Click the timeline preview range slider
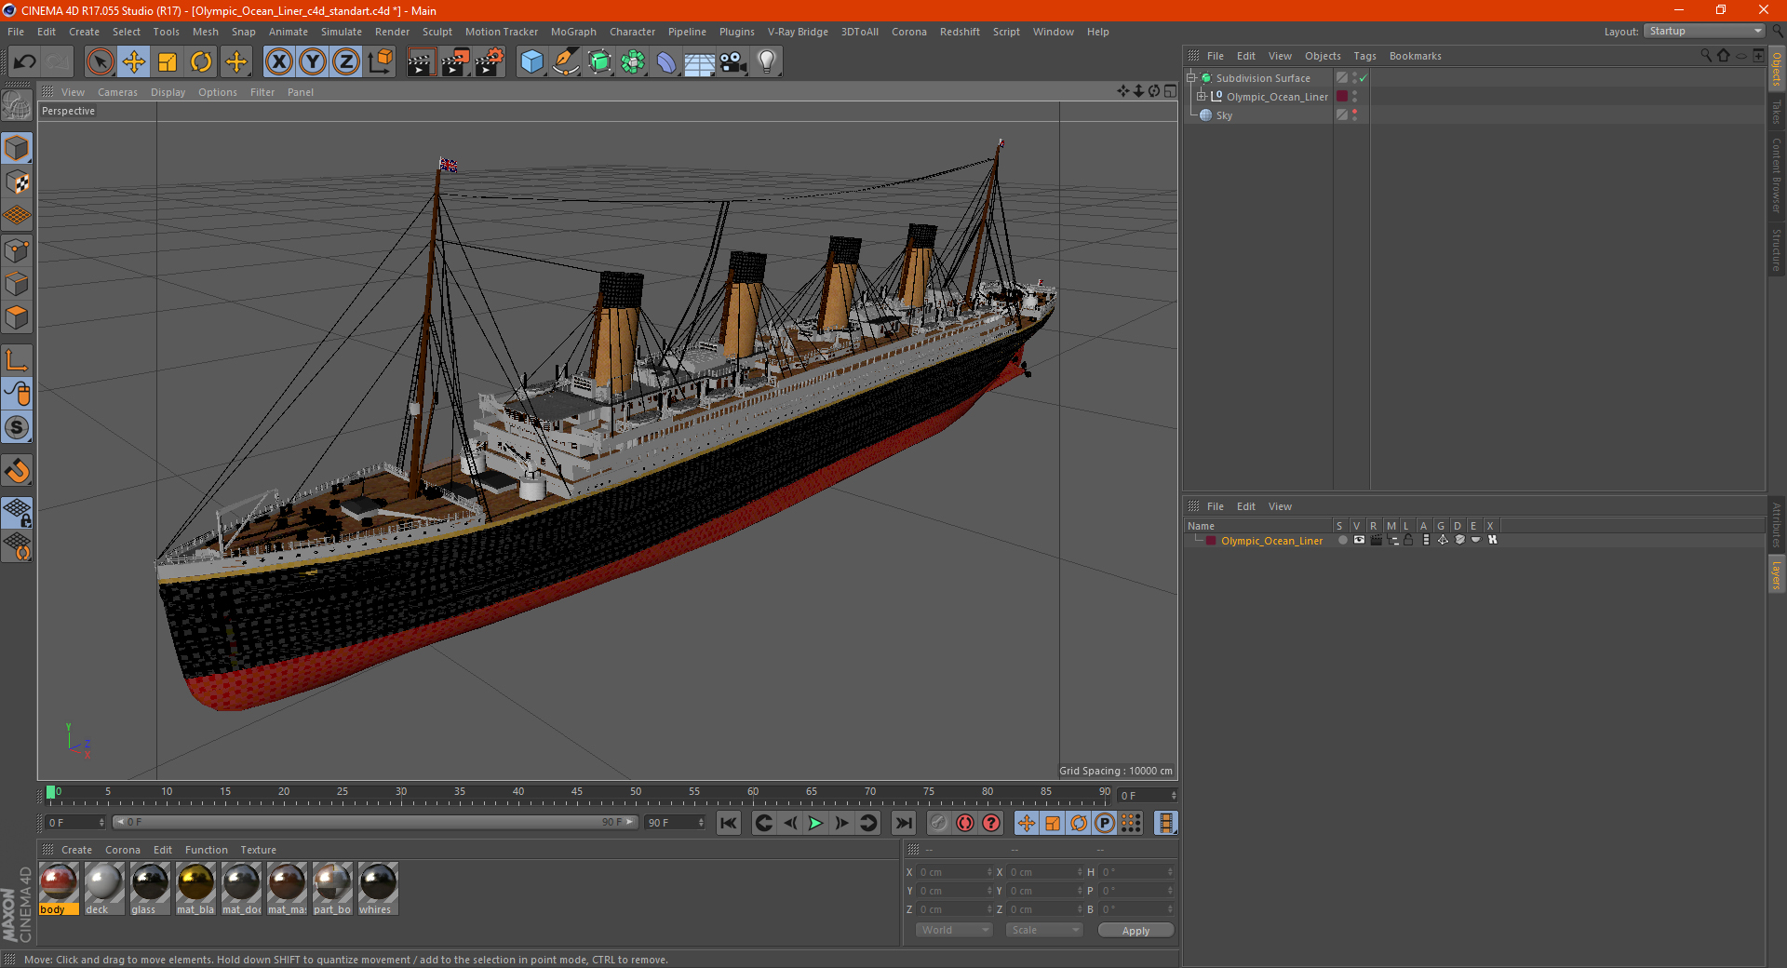Viewport: 1787px width, 968px height. 374,822
